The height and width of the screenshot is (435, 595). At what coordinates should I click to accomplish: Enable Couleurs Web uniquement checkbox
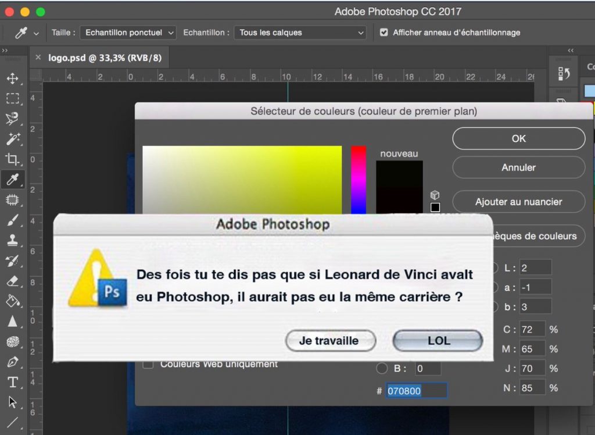(148, 364)
